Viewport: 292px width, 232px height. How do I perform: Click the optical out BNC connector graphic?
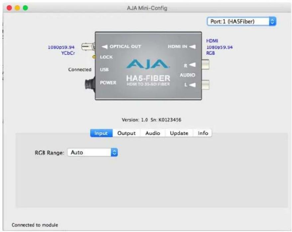[x=88, y=47]
